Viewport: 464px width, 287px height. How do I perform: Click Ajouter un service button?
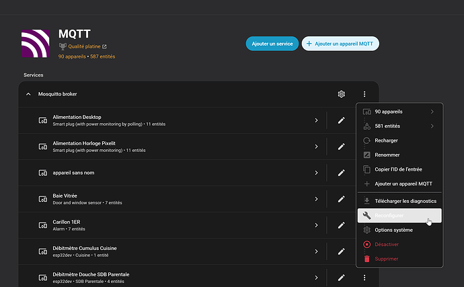[272, 44]
